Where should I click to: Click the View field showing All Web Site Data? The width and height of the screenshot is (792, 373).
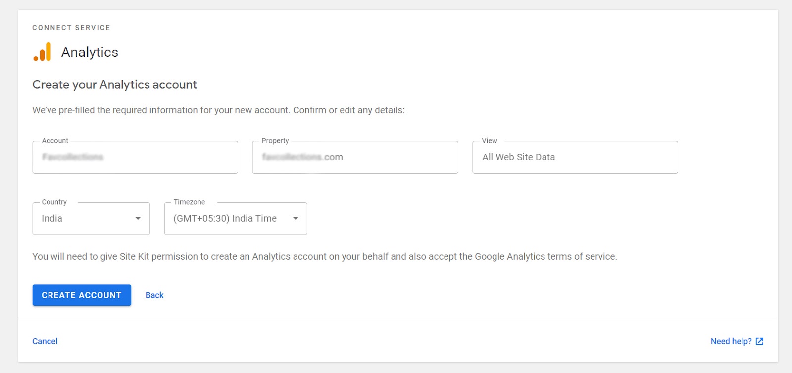575,157
